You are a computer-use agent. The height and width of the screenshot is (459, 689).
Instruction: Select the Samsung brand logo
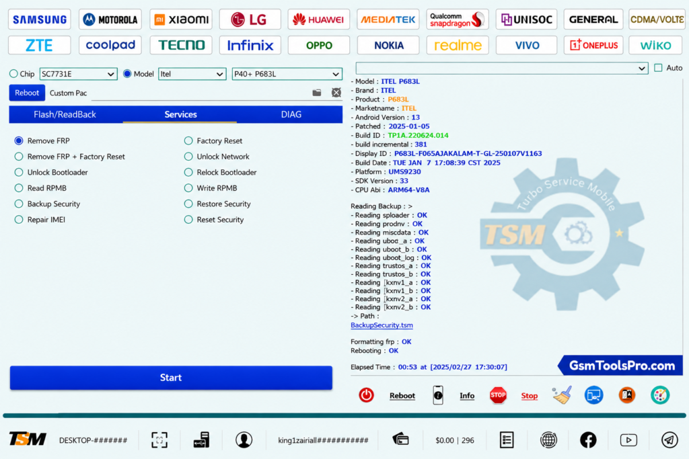(40, 19)
